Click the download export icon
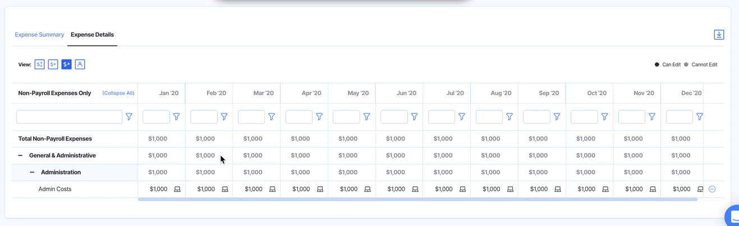The image size is (739, 226). [x=718, y=35]
